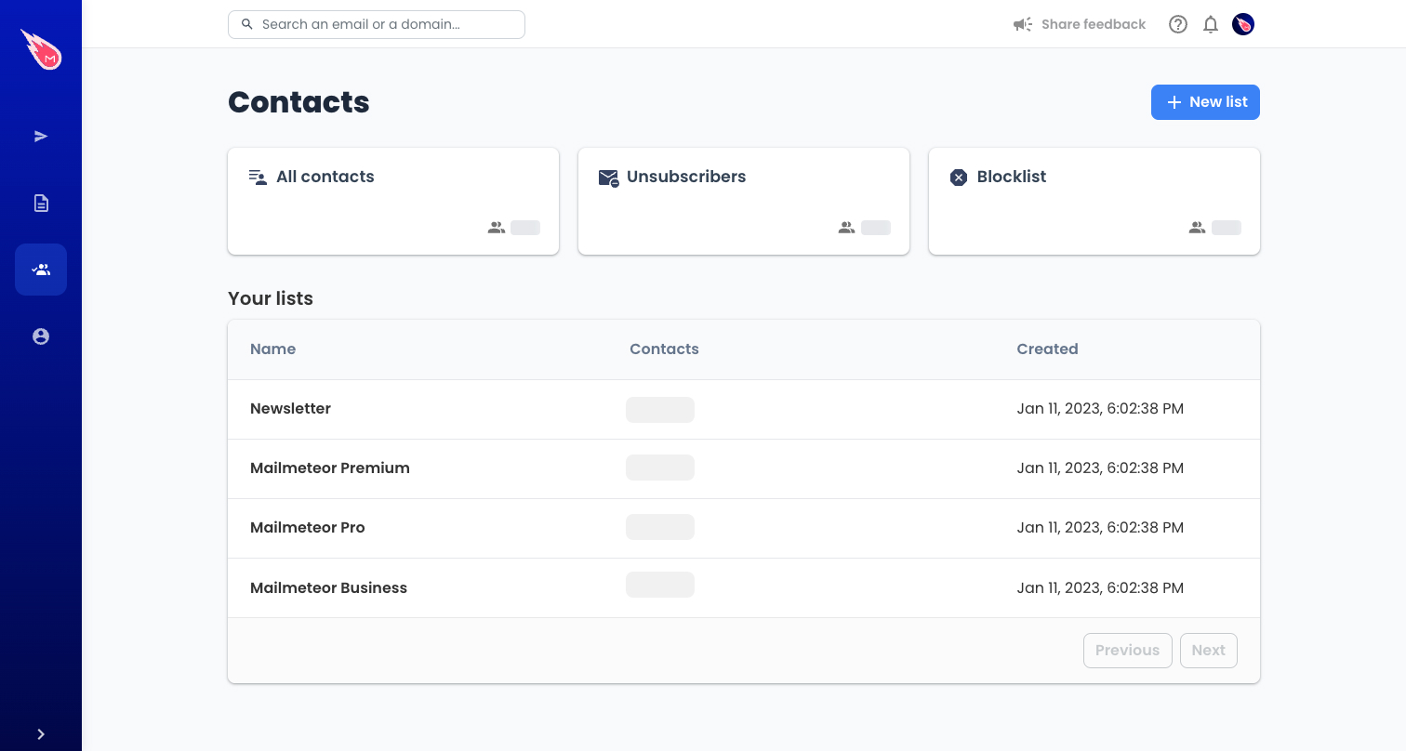Screen dimensions: 1406x751
Task: Click people count icon in Blocklist card
Action: pyautogui.click(x=1198, y=227)
